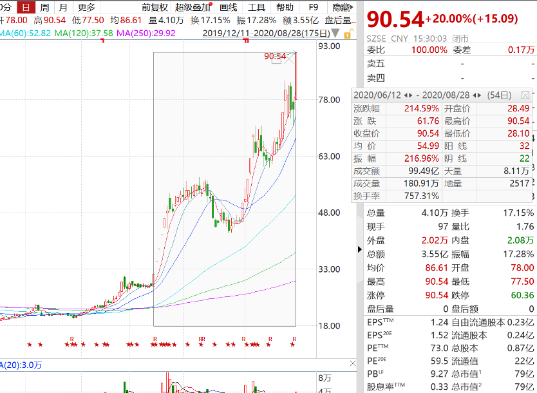Click the X icon on the volume subchart
The height and width of the screenshot is (393, 537).
pos(352,364)
